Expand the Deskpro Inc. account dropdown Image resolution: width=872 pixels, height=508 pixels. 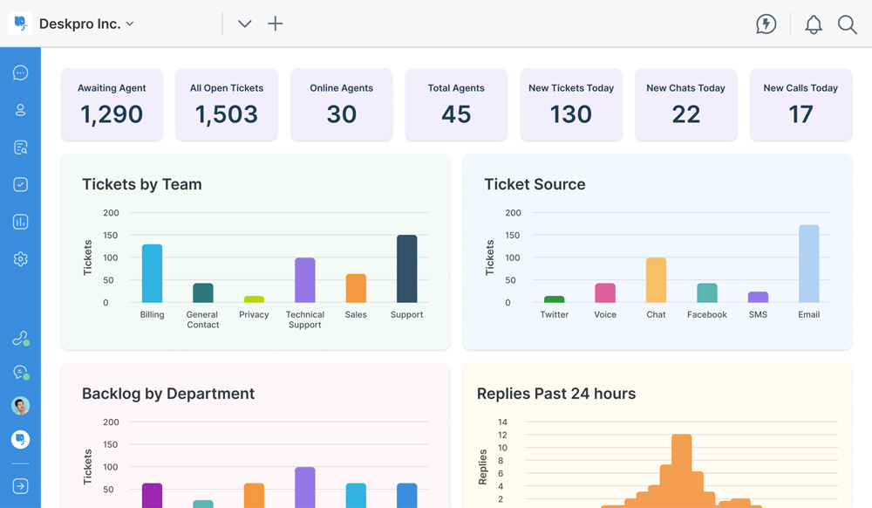86,24
